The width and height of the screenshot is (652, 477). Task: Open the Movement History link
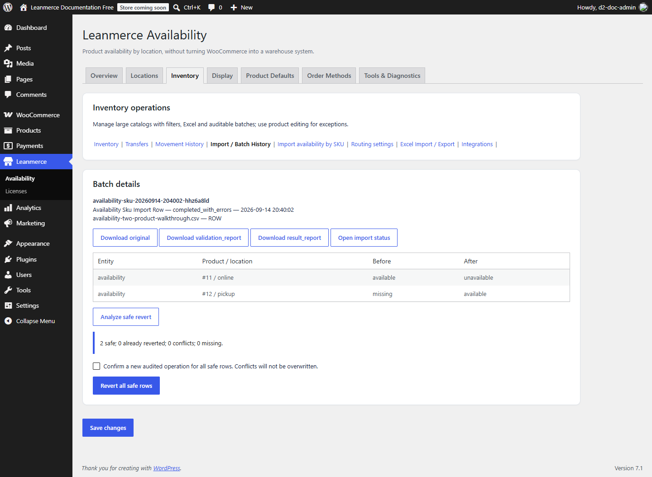pos(179,144)
